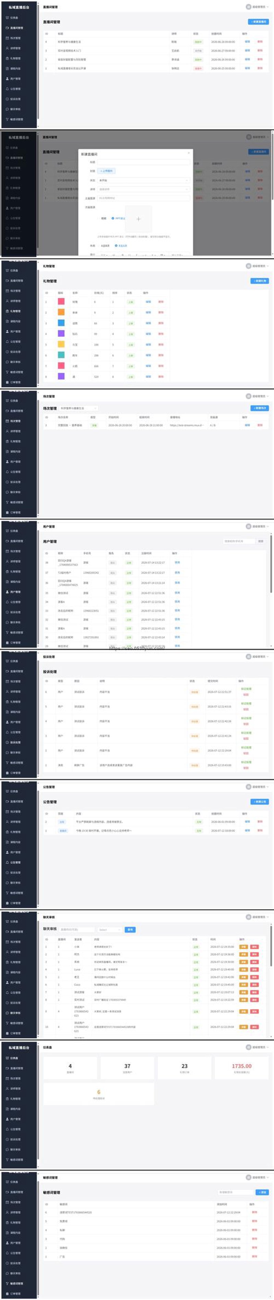
Task: Click pink icon swatch of gift ID 1
Action: pyautogui.click(x=61, y=301)
